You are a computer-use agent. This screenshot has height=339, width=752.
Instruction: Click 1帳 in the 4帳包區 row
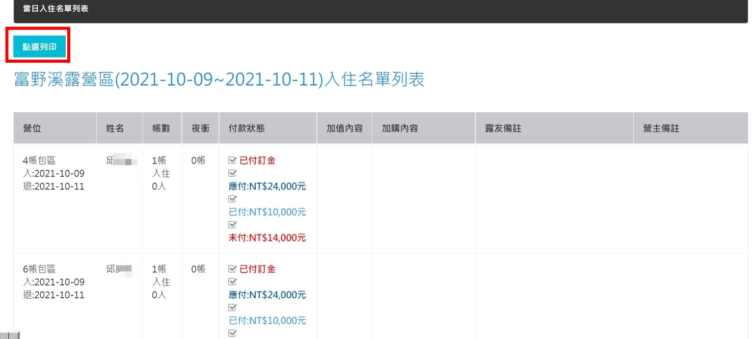click(x=159, y=161)
